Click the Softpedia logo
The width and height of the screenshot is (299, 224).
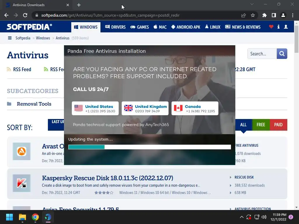(29, 27)
